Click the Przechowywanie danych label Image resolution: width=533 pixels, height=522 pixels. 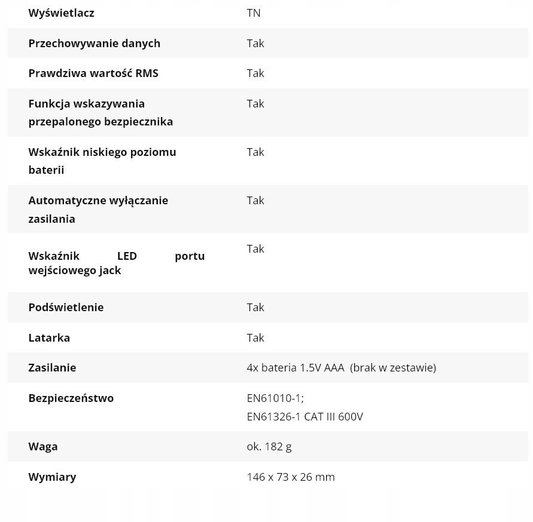coord(94,44)
